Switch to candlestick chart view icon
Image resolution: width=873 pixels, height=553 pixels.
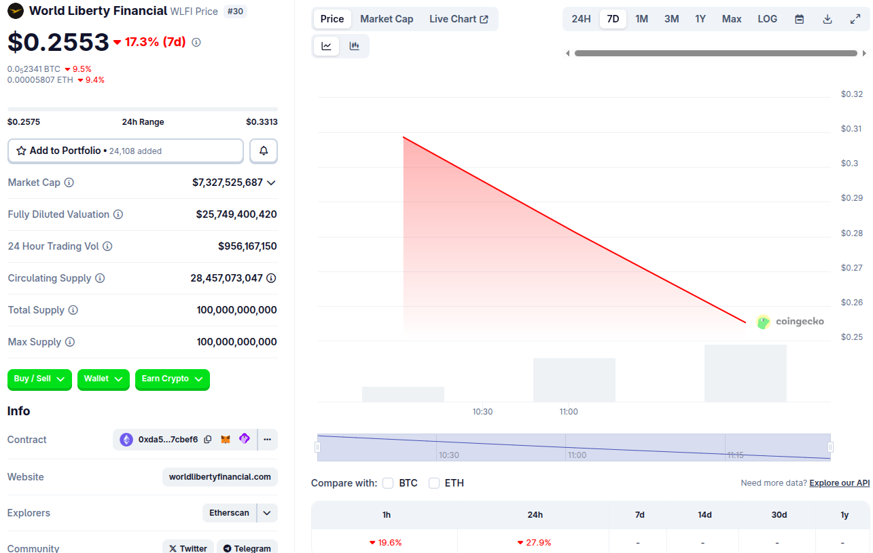pyautogui.click(x=354, y=46)
